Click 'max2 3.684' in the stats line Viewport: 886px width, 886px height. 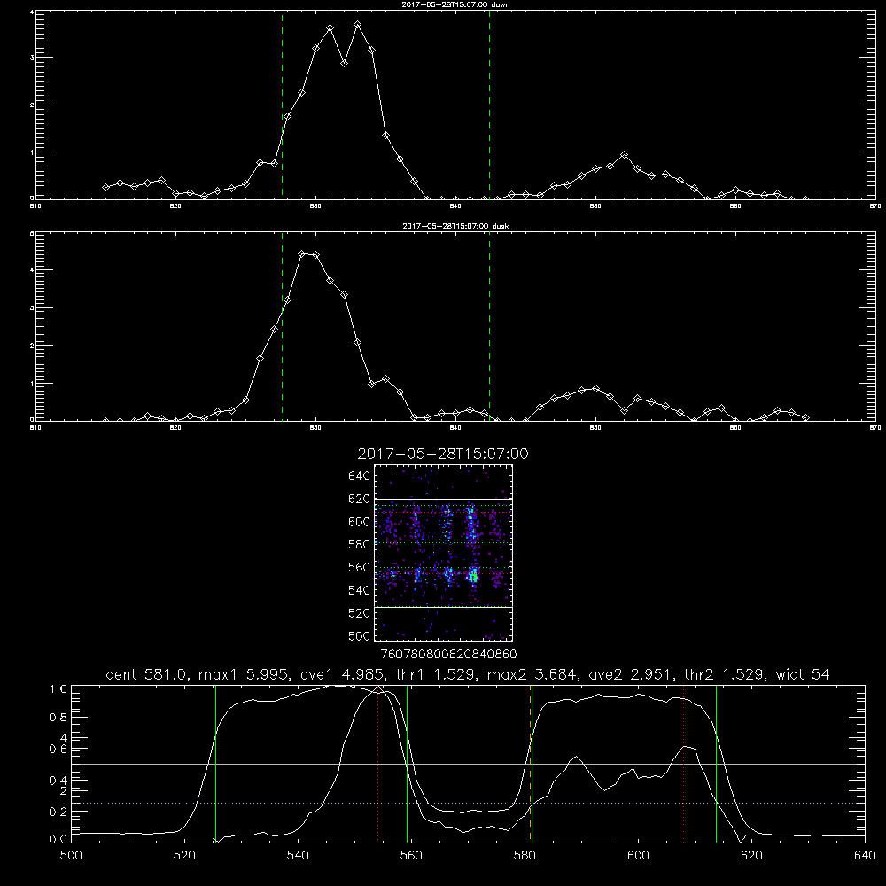pos(531,674)
